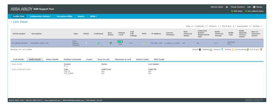Image resolution: width=274 pixels, height=109 pixels.
Task: Switch to the Status Details tab
Action: coord(52,59)
